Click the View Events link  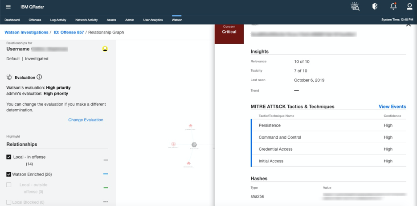tap(392, 107)
